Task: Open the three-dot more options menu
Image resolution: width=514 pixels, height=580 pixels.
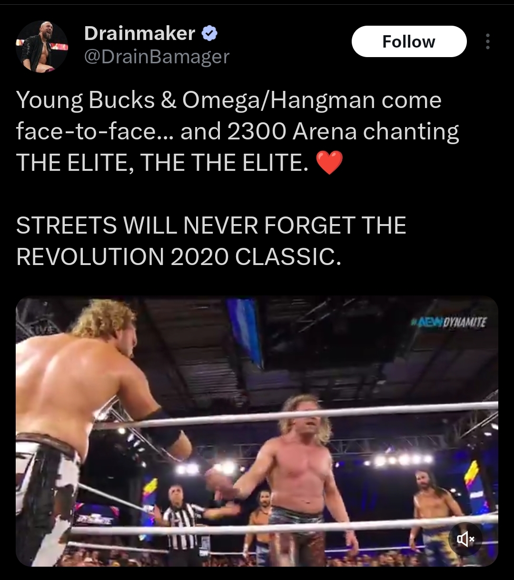Action: (x=487, y=41)
